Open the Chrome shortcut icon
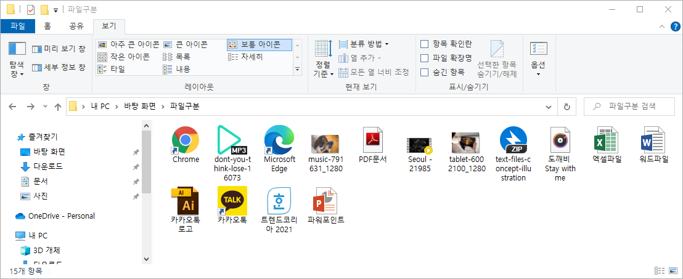The width and height of the screenshot is (683, 279). [186, 140]
